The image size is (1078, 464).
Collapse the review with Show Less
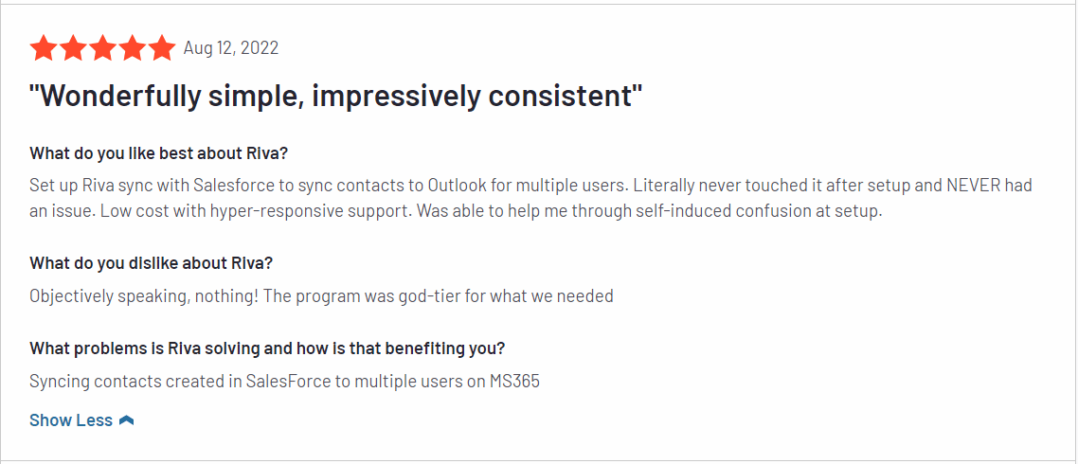[x=71, y=420]
